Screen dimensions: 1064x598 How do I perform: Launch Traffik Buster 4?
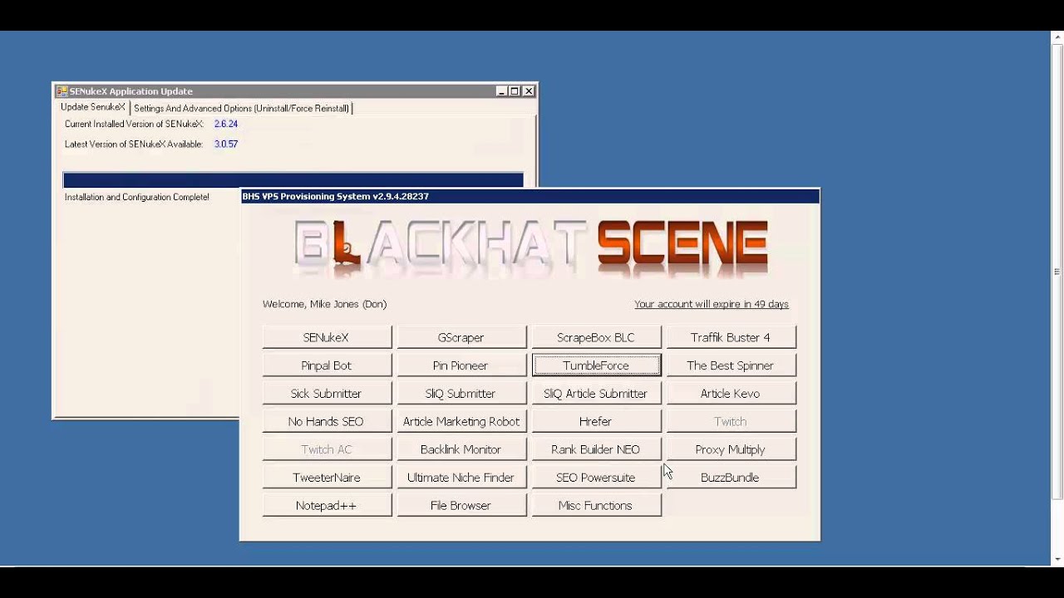click(731, 337)
